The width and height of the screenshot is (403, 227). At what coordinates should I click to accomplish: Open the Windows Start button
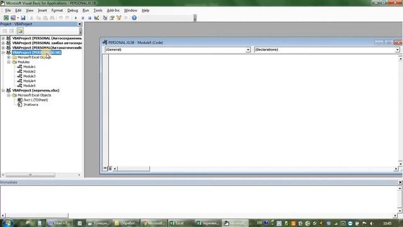pyautogui.click(x=8, y=223)
